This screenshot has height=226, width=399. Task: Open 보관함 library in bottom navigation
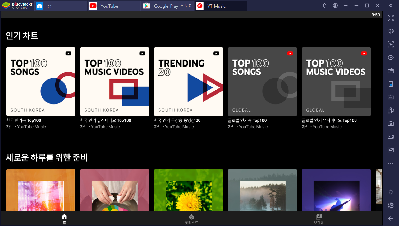[x=319, y=219]
